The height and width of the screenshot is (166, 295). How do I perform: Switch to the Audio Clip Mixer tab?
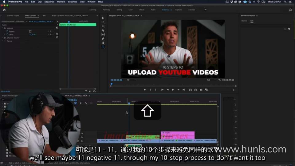69,16
